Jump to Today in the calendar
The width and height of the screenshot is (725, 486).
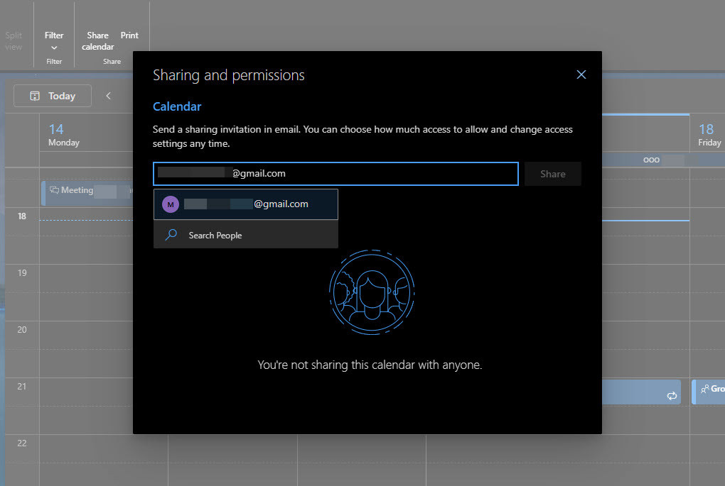53,96
